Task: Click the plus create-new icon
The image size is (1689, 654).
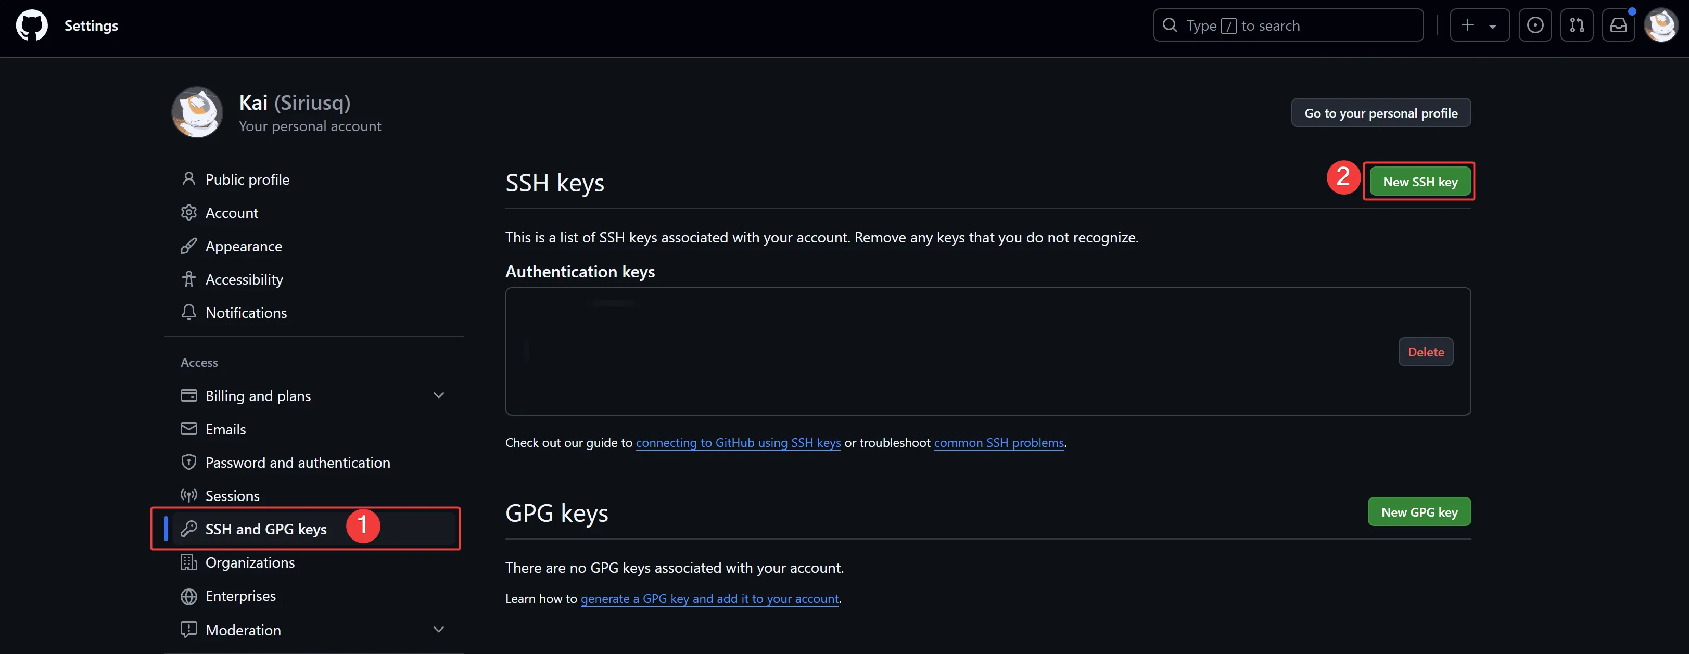Action: 1467,25
